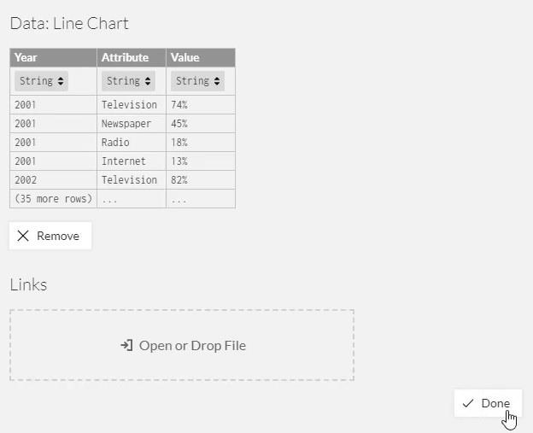
Task: Click the Done button
Action: pos(488,403)
